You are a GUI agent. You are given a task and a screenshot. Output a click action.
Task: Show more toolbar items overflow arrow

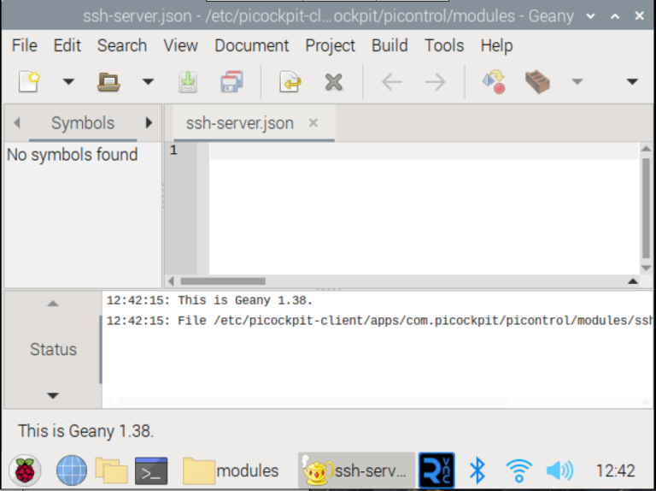point(632,82)
